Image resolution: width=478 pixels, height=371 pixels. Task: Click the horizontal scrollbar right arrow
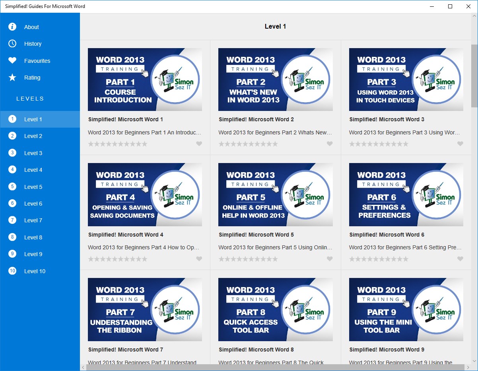tap(468, 367)
